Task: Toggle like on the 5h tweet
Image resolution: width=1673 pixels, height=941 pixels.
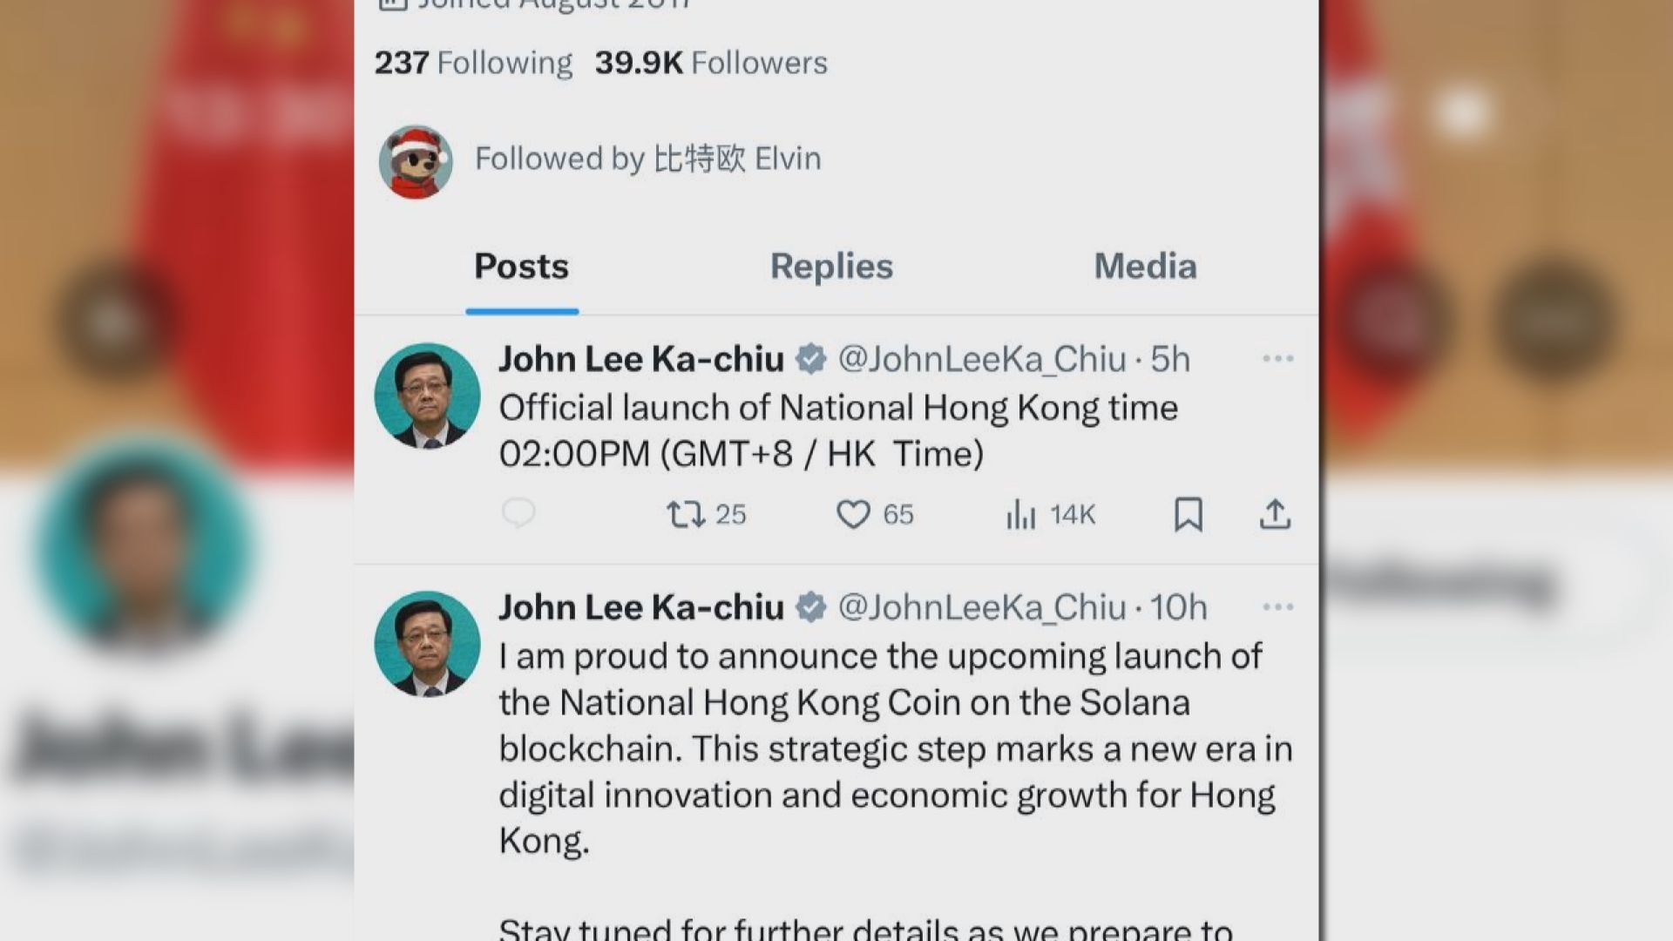Action: [856, 515]
